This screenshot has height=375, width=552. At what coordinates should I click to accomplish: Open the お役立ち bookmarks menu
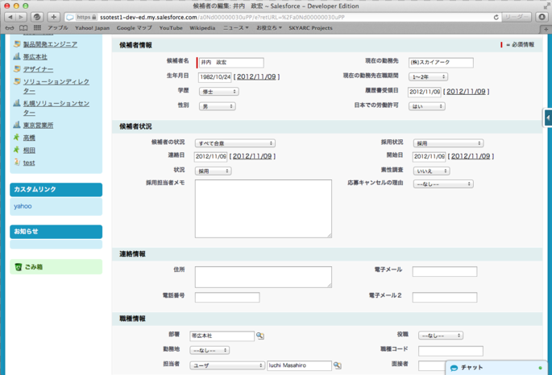pyautogui.click(x=268, y=28)
